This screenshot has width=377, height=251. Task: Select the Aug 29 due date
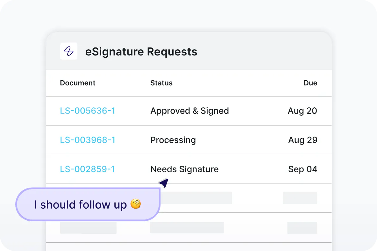point(302,140)
